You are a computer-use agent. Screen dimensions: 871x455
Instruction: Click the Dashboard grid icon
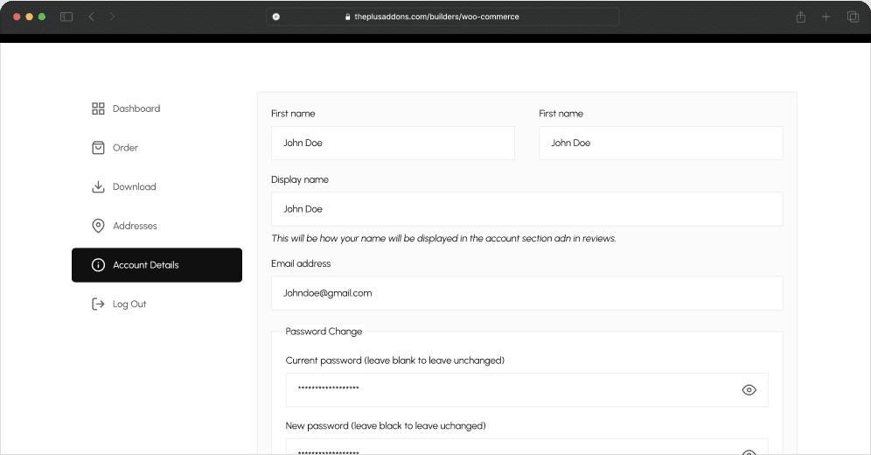pos(98,108)
